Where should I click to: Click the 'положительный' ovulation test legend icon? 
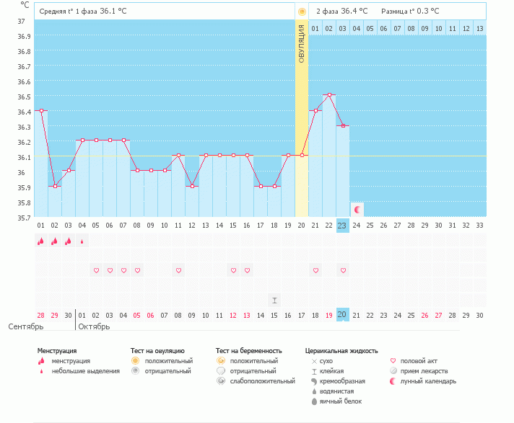135,360
